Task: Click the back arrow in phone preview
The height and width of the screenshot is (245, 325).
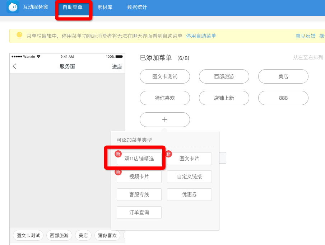Action: pyautogui.click(x=15, y=66)
